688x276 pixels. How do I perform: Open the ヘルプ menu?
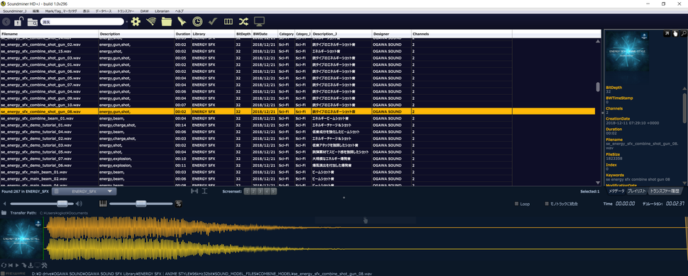pyautogui.click(x=179, y=10)
